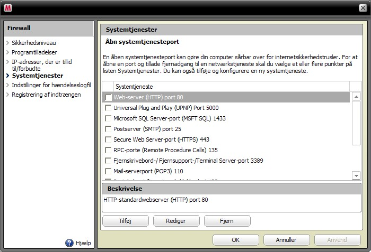371x252 pixels.
Task: Tick Microsoft SQL Server-port 1433 checkbox
Action: point(108,118)
